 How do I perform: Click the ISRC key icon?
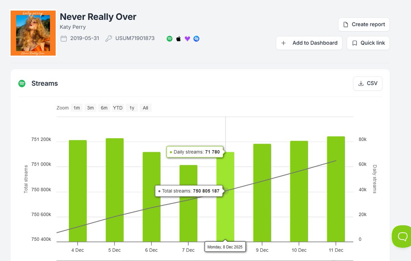click(x=109, y=38)
